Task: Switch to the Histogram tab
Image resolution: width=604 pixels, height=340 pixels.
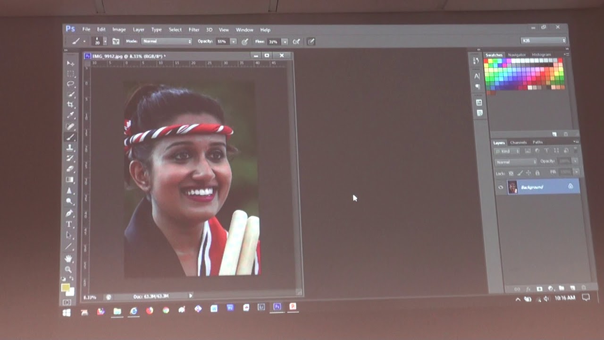Action: 541,55
